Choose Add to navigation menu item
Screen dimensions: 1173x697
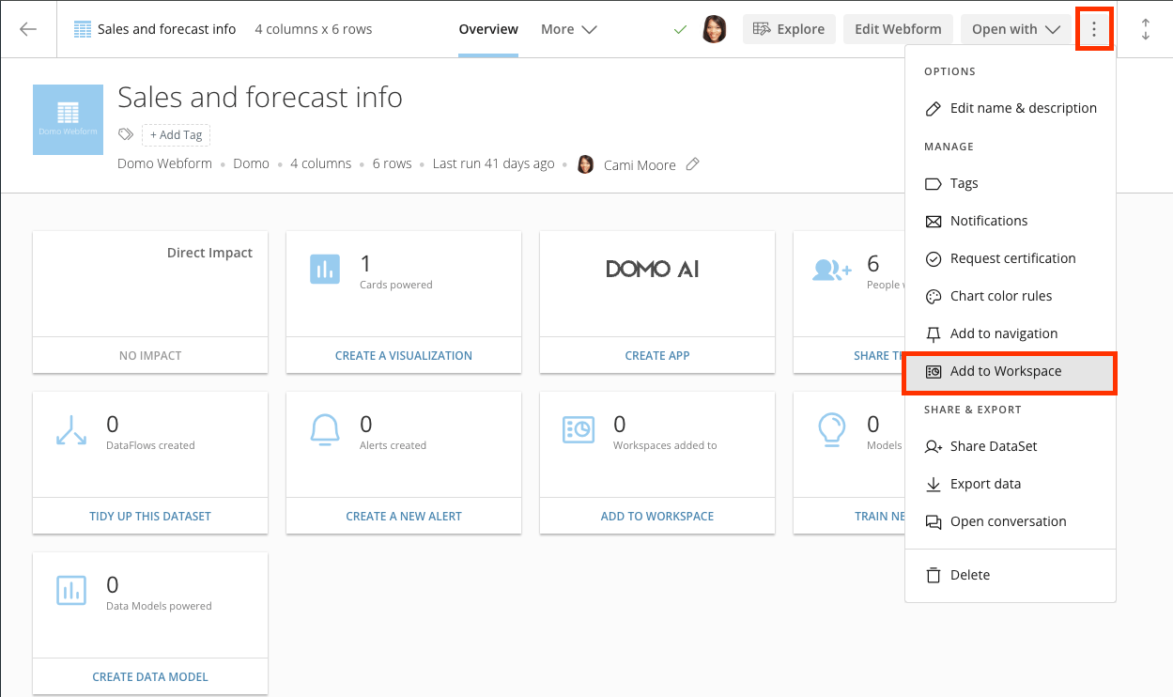1011,333
